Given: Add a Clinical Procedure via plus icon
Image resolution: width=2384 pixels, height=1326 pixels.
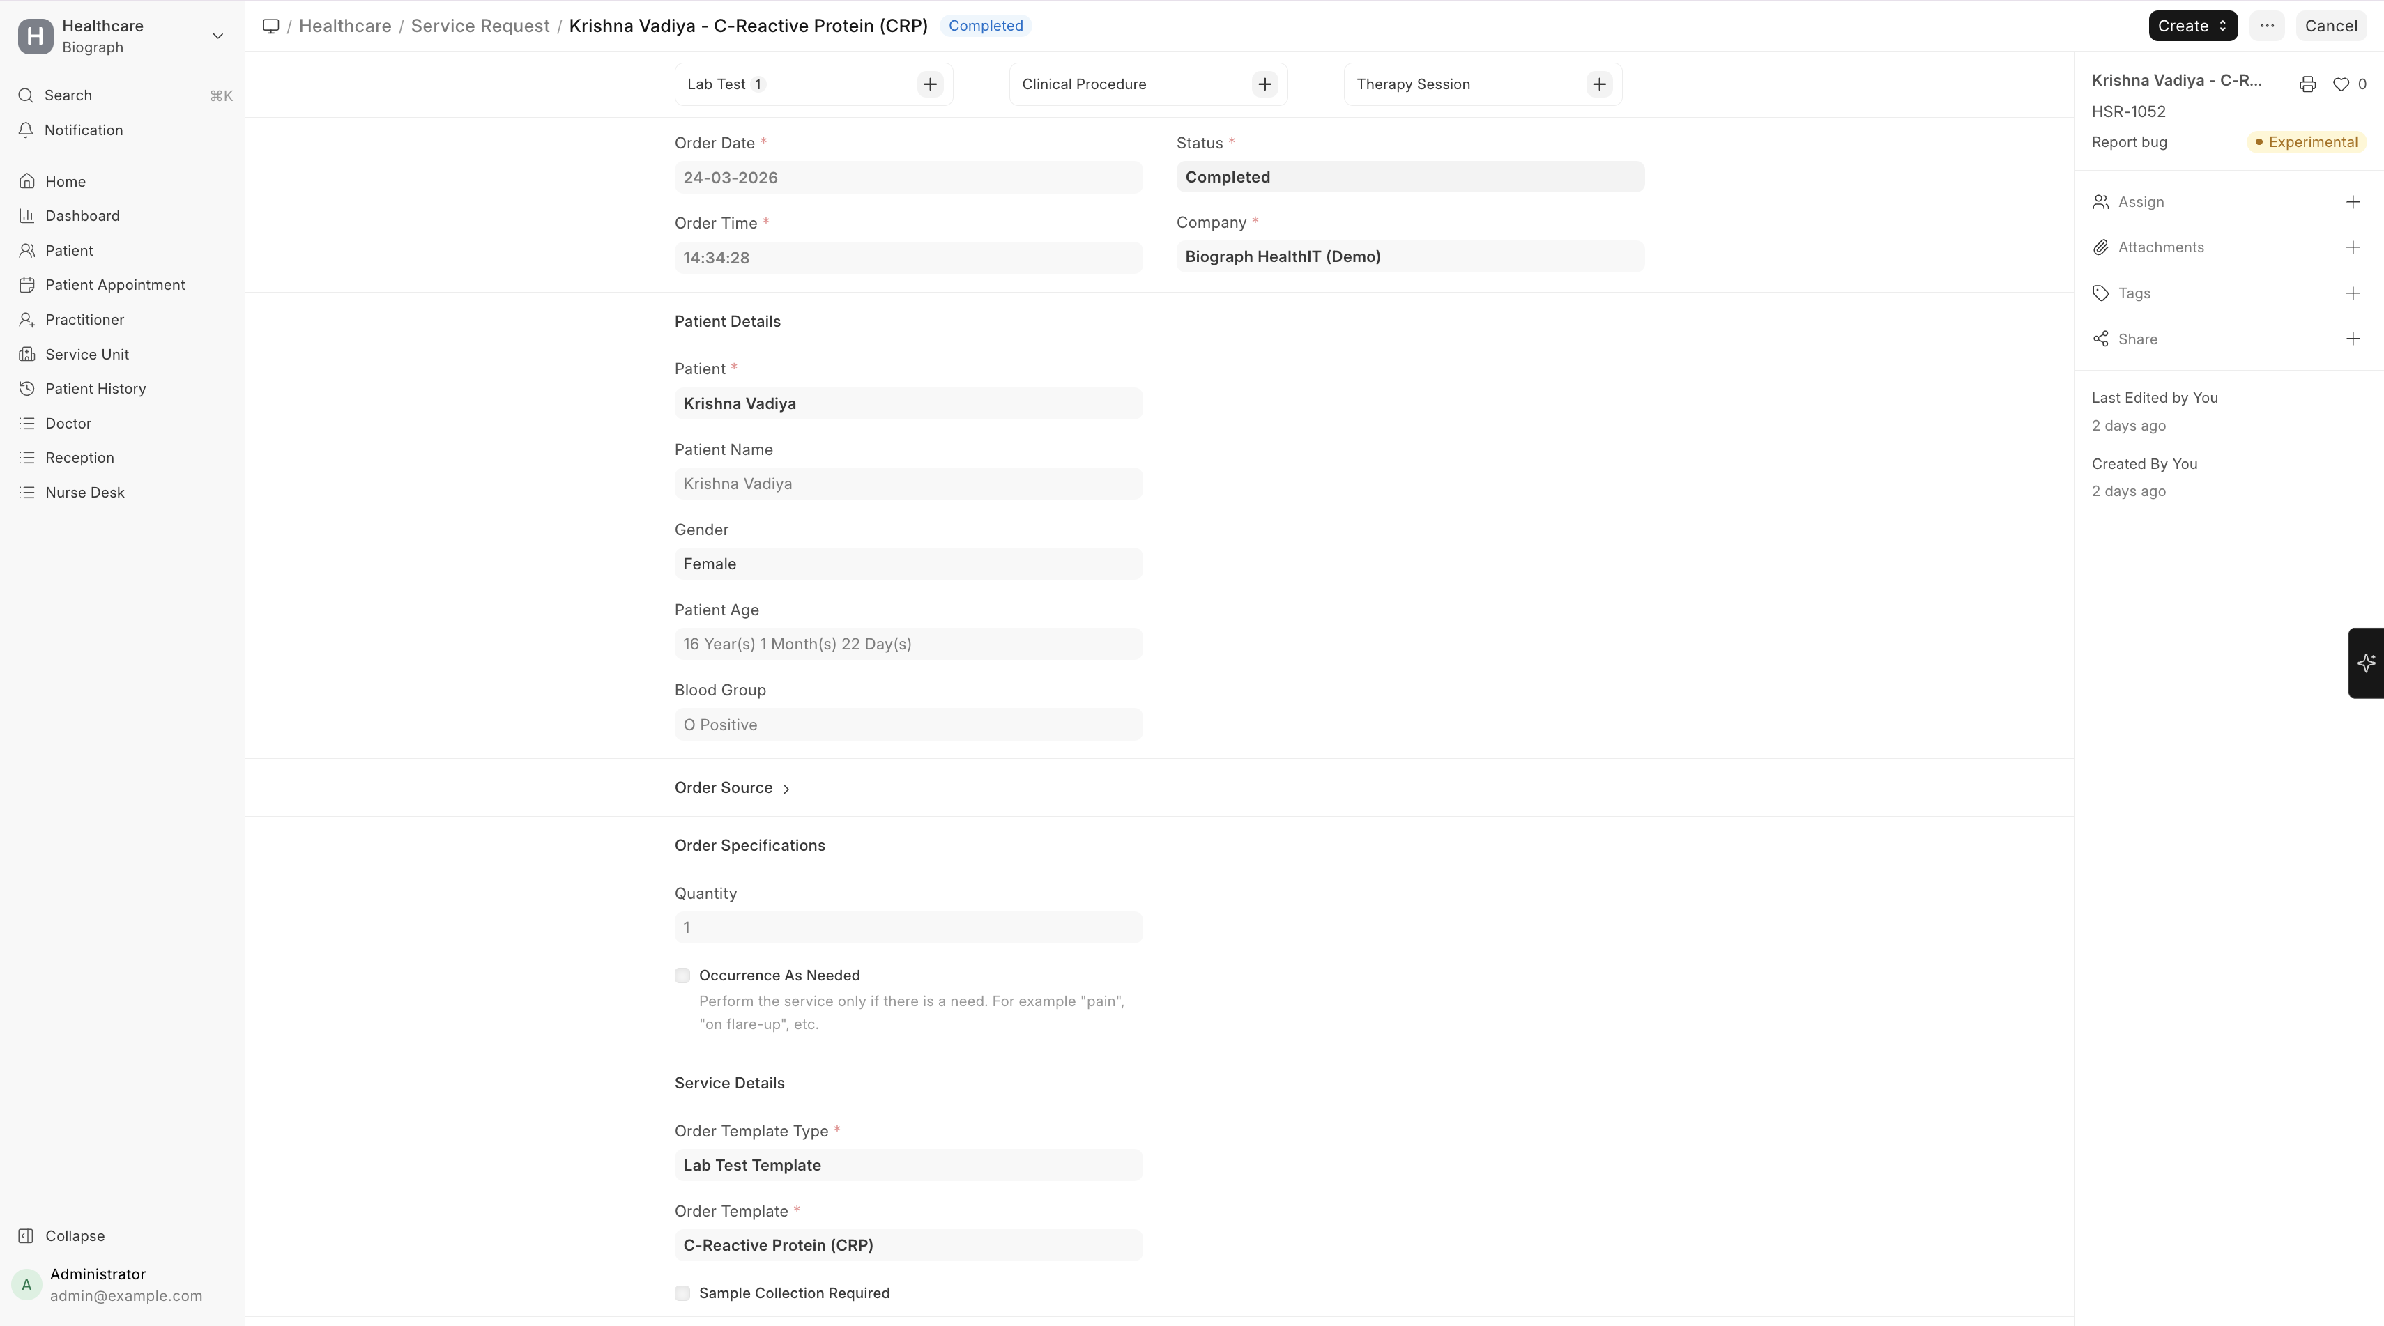Looking at the screenshot, I should point(1264,84).
